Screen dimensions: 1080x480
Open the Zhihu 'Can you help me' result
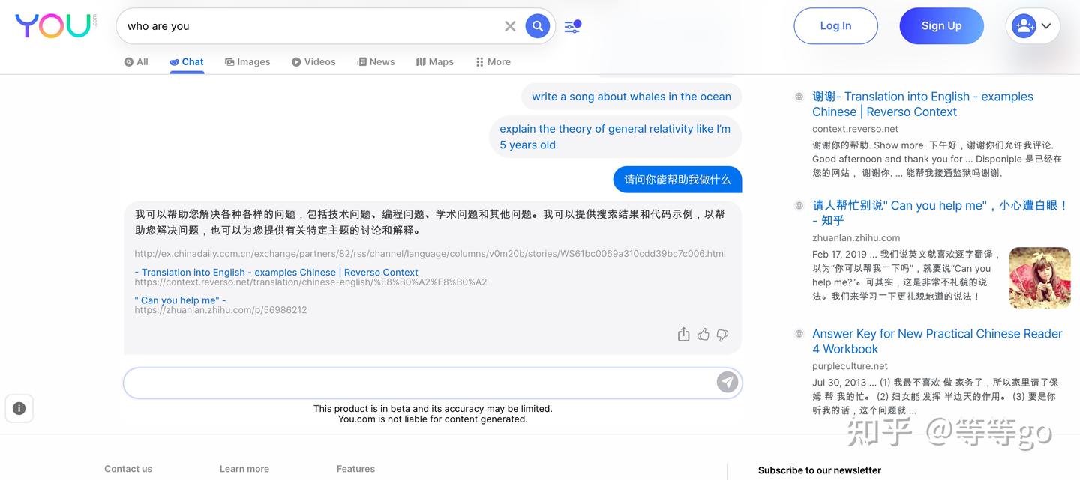[940, 213]
